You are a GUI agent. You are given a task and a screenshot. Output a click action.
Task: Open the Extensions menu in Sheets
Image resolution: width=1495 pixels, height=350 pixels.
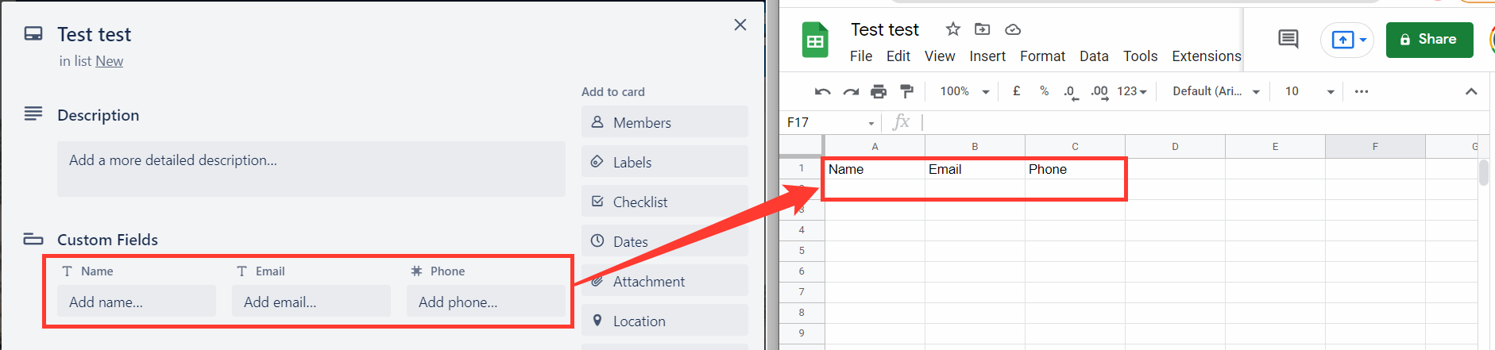click(x=1206, y=56)
